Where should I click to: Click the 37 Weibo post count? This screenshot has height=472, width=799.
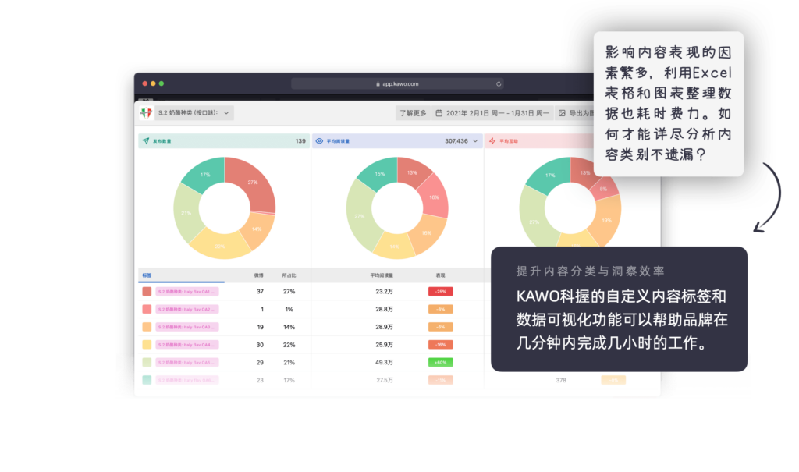[x=260, y=292]
